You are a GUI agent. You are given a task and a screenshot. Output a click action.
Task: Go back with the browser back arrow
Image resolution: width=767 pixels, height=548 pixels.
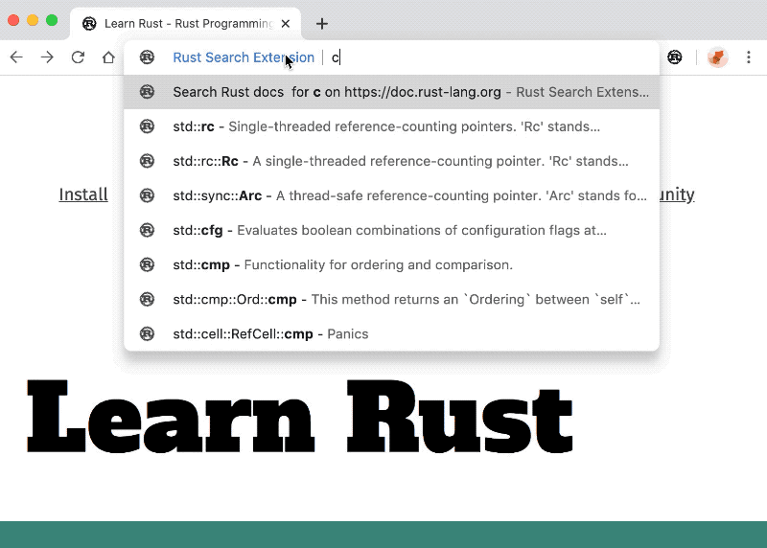16,57
